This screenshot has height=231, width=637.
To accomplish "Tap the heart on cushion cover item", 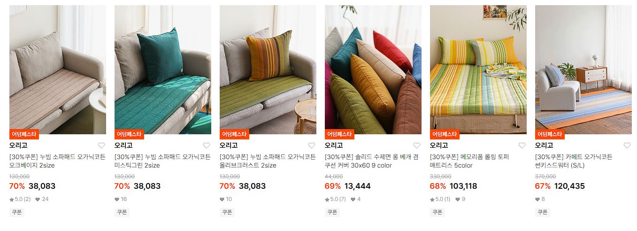I will (x=417, y=146).
